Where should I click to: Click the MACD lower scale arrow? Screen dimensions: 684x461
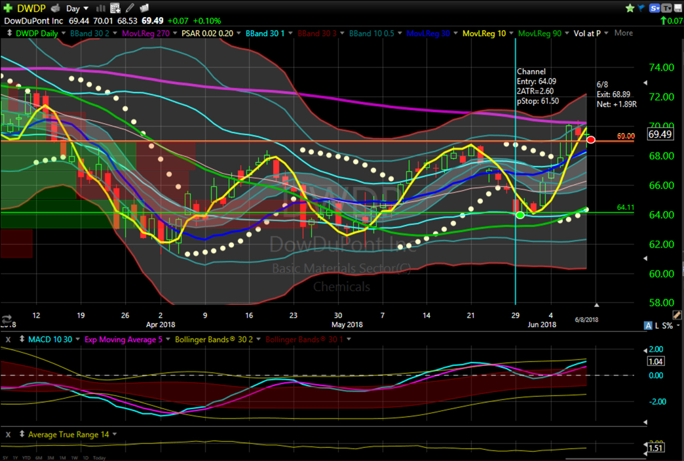click(645, 422)
